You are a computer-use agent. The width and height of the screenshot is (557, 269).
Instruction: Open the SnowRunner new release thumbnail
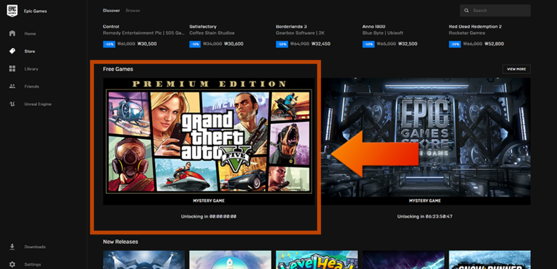point(490,260)
